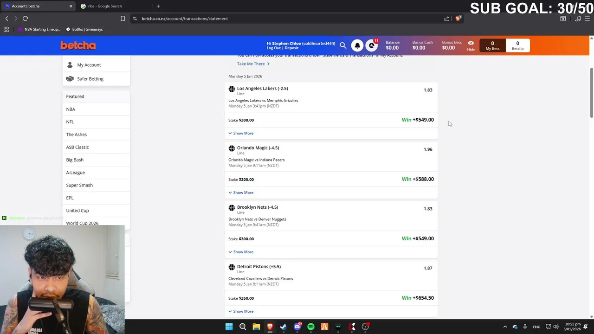This screenshot has width=594, height=334.
Task: Click the Monday 5 Jan 2026 heading
Action: (x=245, y=76)
